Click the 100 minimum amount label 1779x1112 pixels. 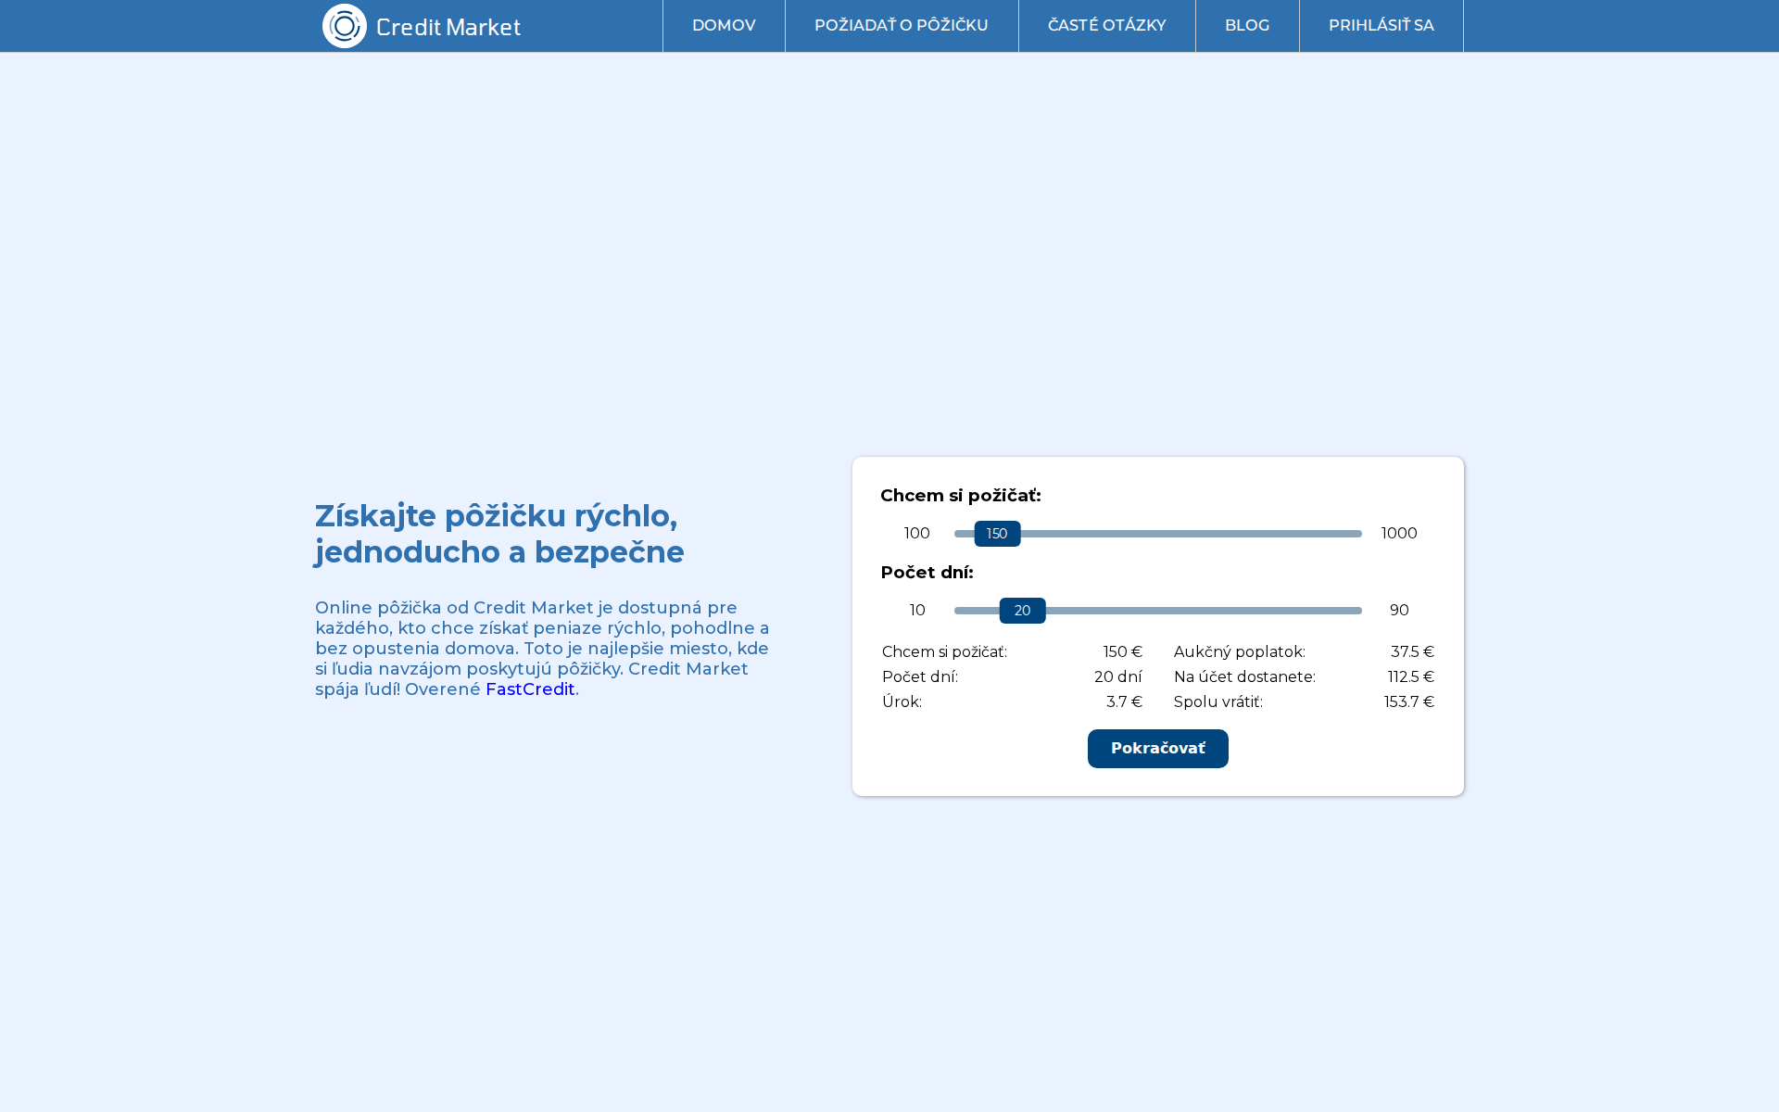coord(917,533)
